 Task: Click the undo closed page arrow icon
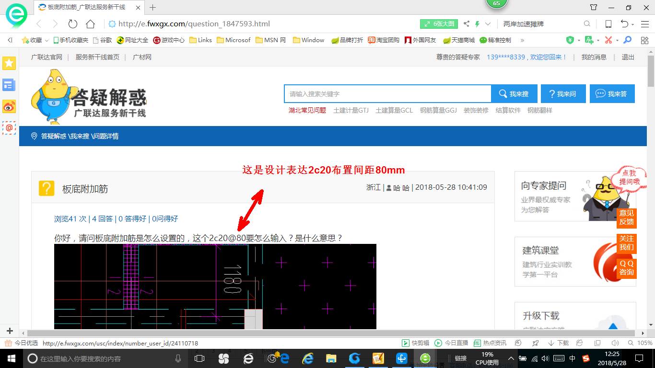pos(624,24)
